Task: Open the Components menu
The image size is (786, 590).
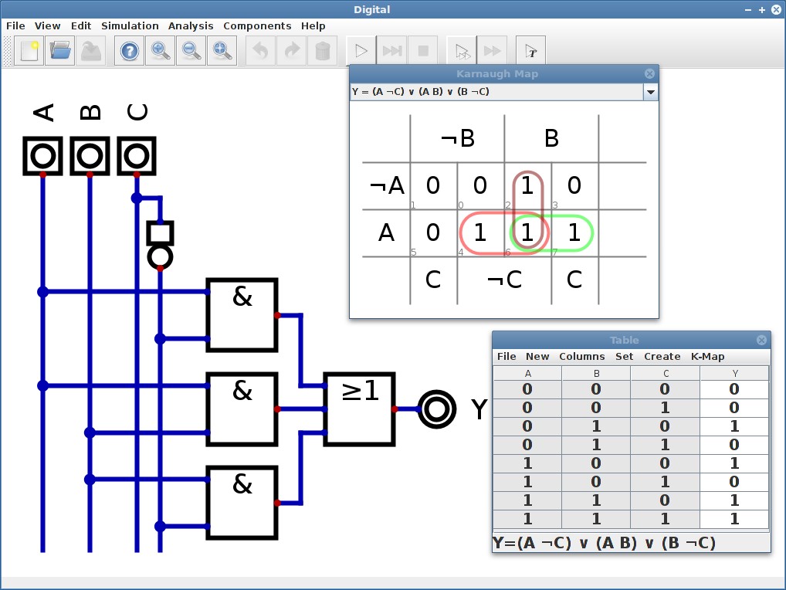Action: 257,25
